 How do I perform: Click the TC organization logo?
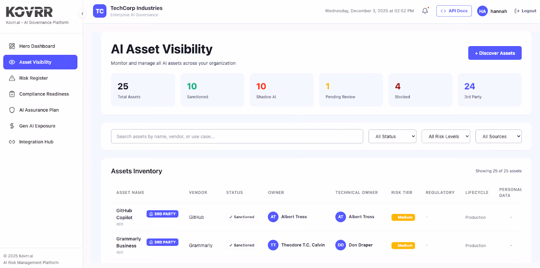(100, 11)
